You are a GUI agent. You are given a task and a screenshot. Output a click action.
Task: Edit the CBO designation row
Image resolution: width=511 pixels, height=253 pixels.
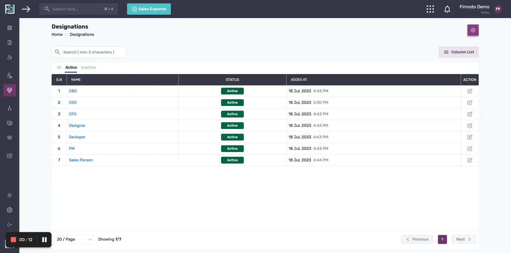470,91
